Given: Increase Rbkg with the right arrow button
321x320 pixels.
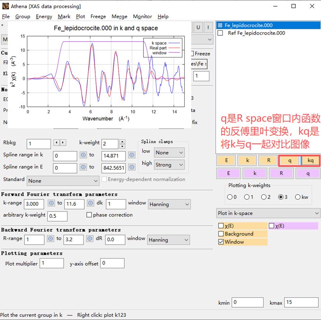Looking at the screenshot, I should click(63, 143).
